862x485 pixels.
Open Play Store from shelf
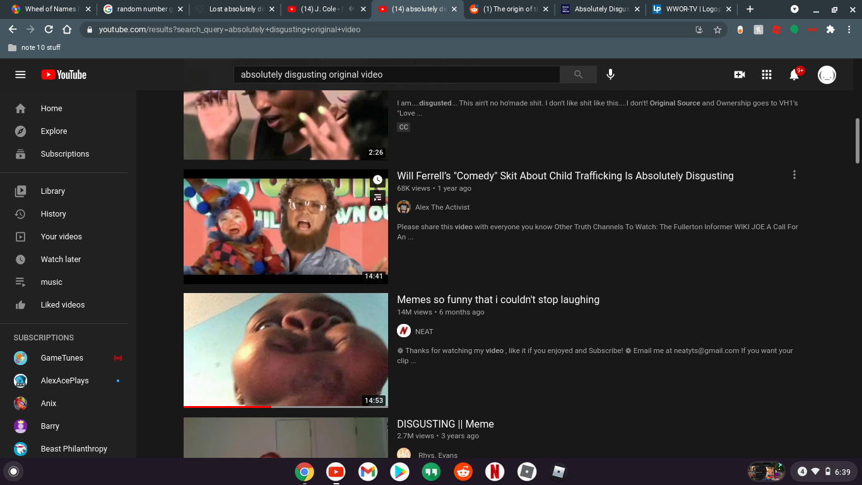tap(399, 471)
